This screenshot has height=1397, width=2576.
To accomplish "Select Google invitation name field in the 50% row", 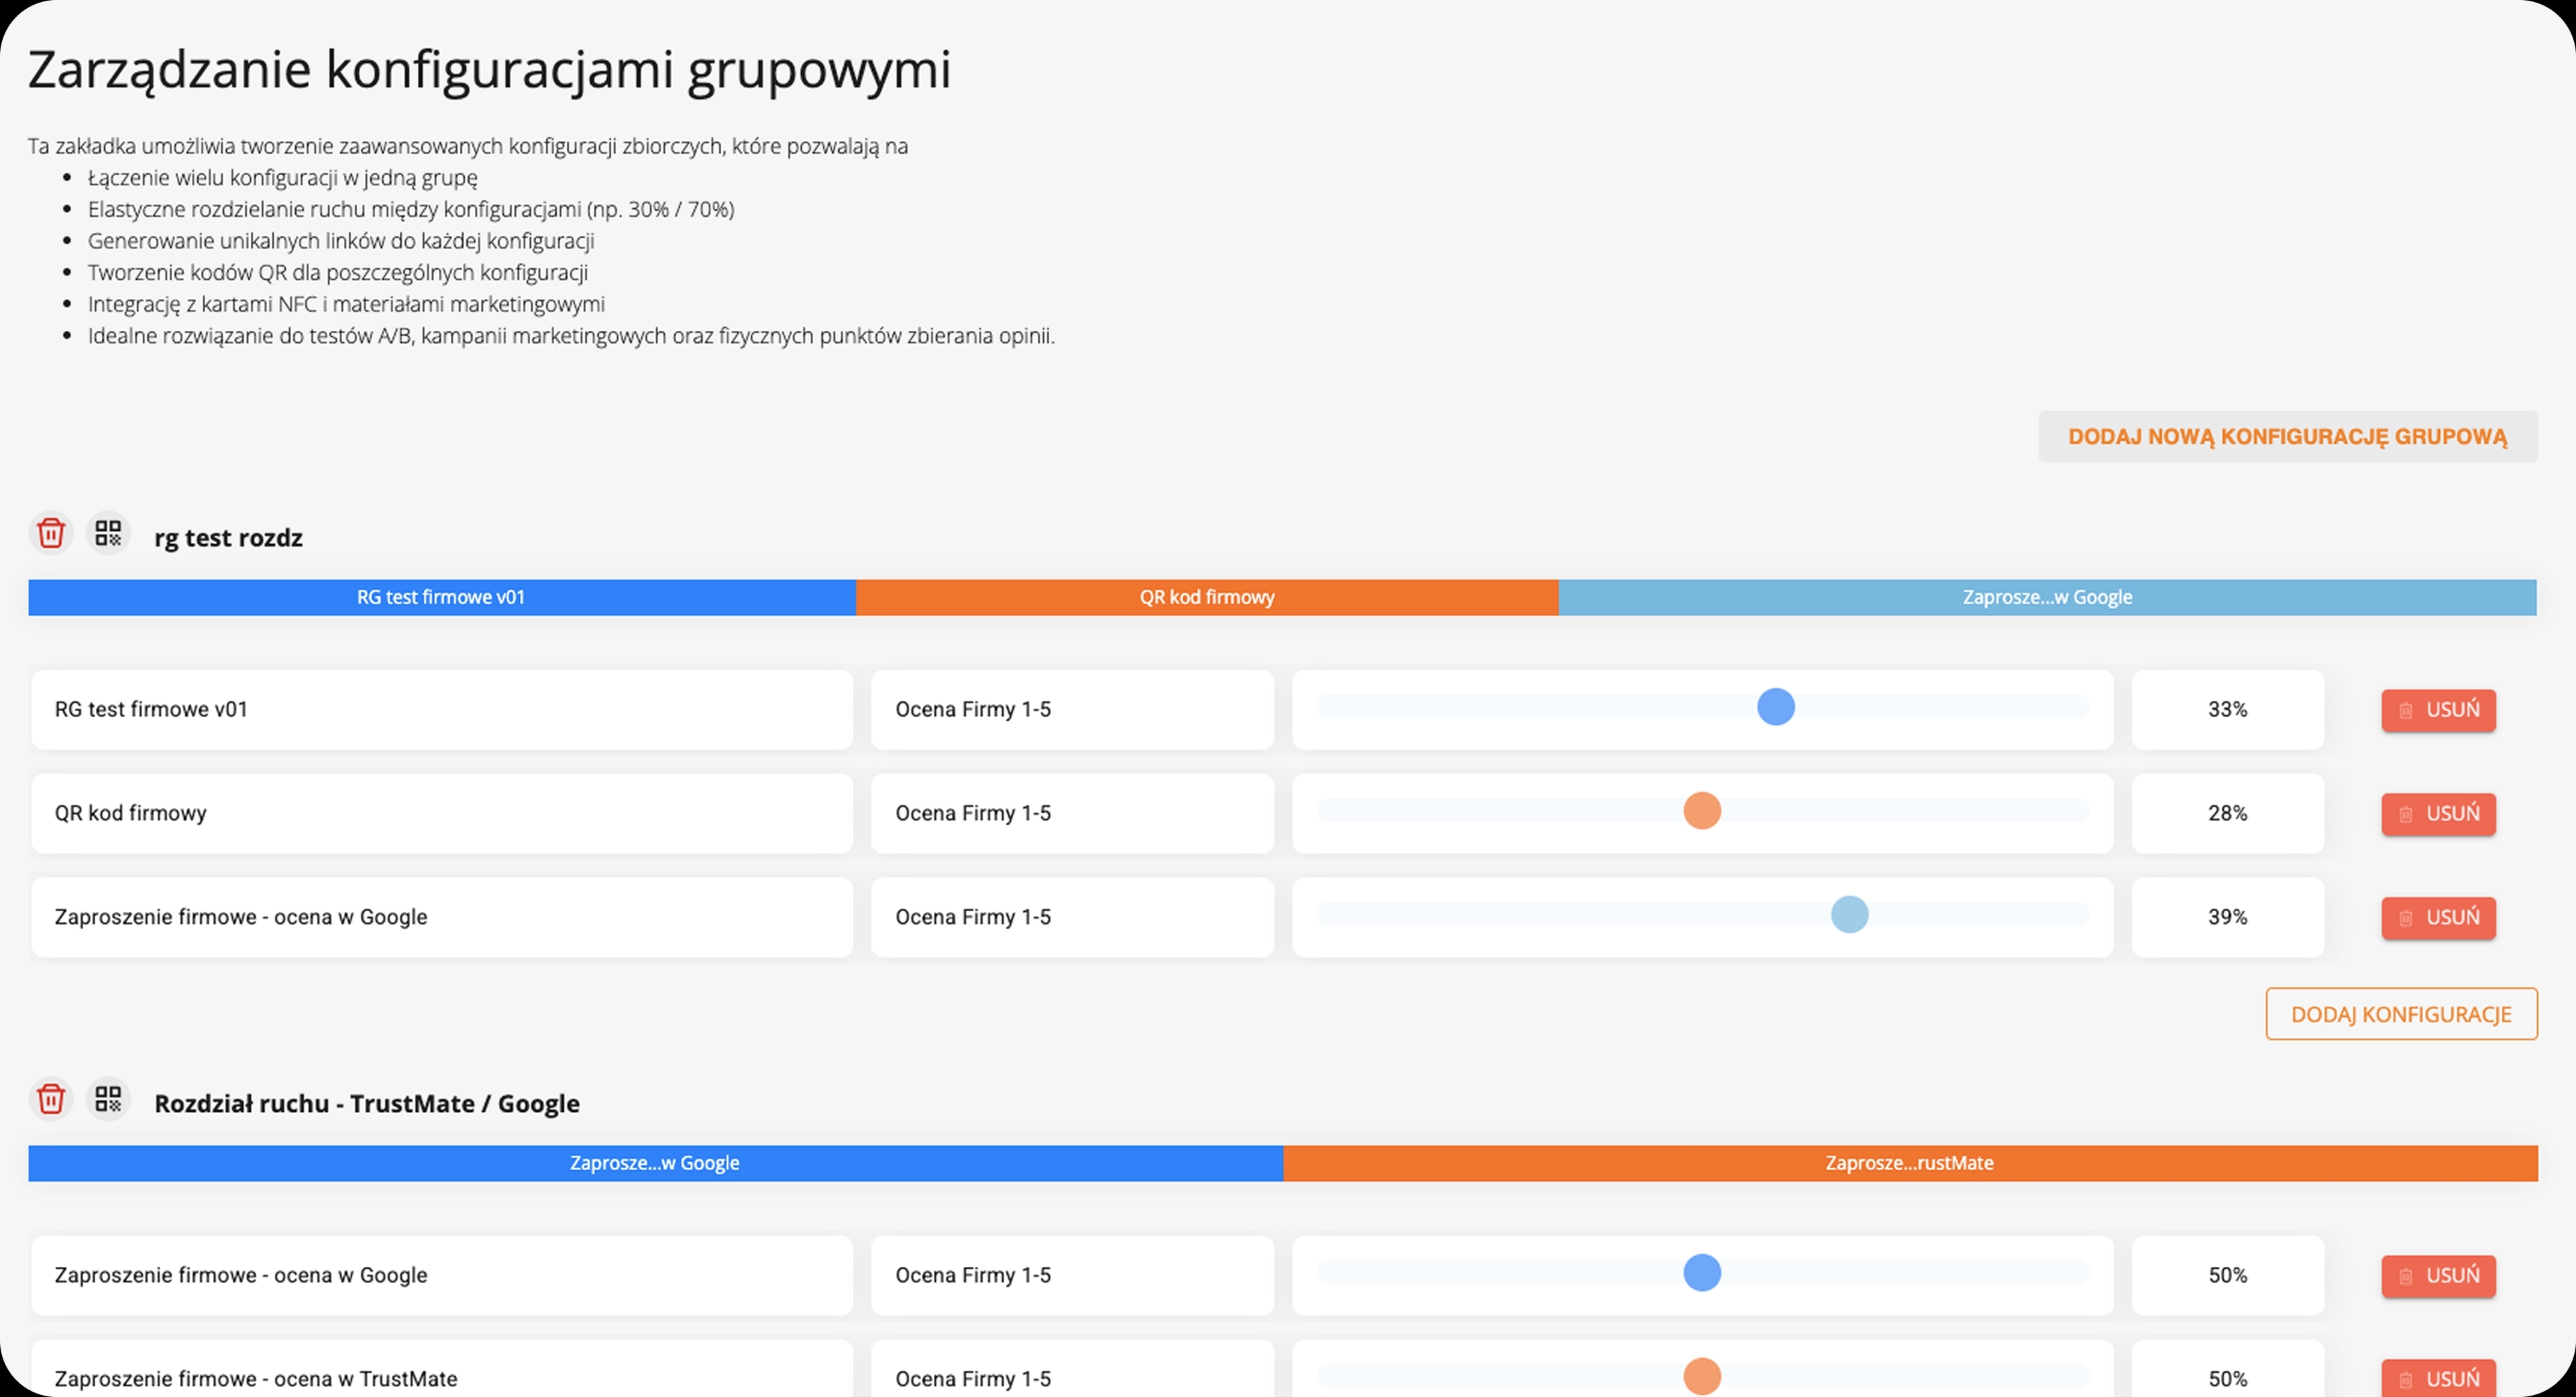I will click(442, 1276).
